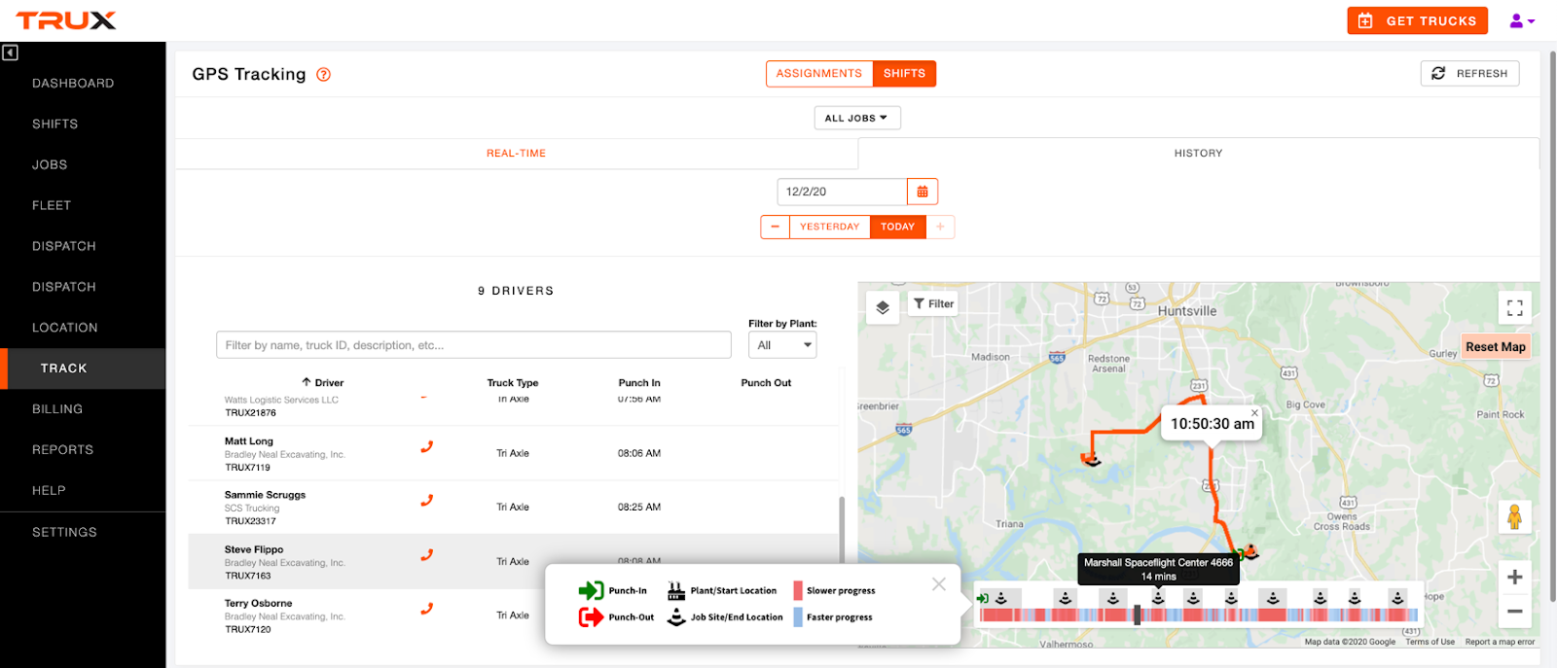
Task: Close the 10:50:30 am info bubble
Action: tap(1254, 412)
